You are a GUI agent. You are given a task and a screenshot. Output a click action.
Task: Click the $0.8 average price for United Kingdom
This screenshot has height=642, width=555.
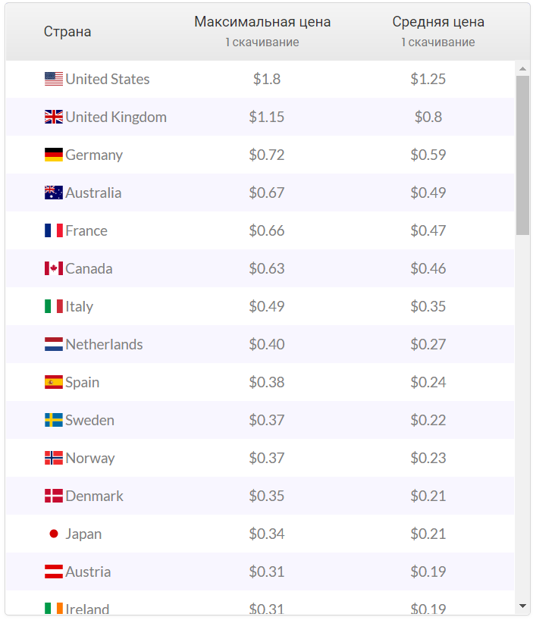pyautogui.click(x=429, y=117)
